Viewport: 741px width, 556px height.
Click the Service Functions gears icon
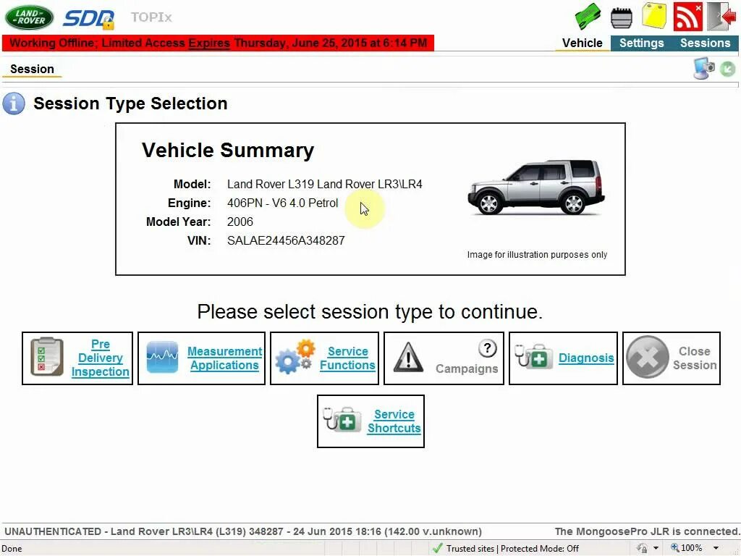coord(295,357)
